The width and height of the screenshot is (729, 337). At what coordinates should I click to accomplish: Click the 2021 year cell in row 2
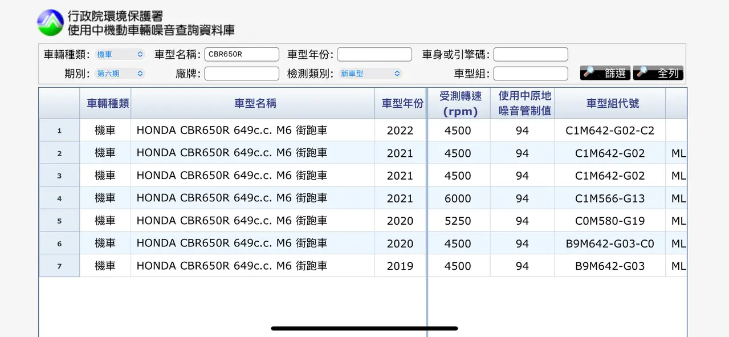click(400, 153)
